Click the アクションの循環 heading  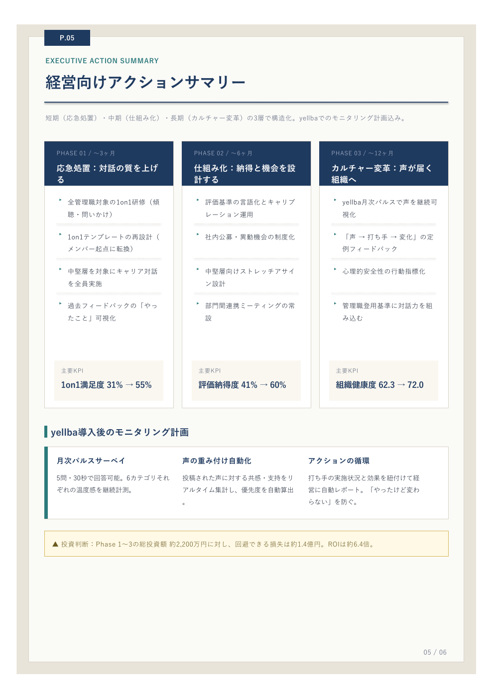tap(339, 461)
